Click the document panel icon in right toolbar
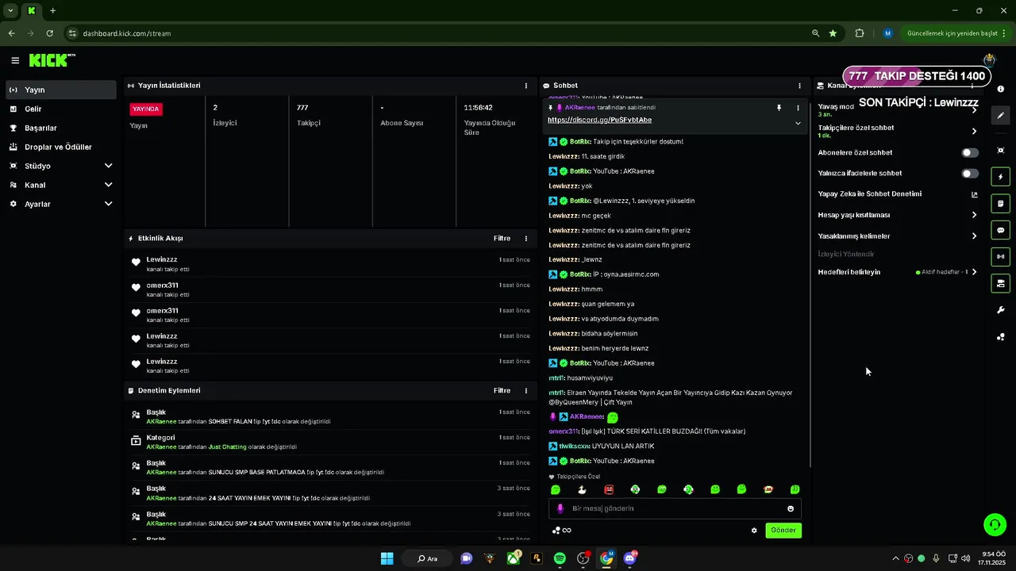Screen dimensions: 1016x571 pyautogui.click(x=1001, y=204)
